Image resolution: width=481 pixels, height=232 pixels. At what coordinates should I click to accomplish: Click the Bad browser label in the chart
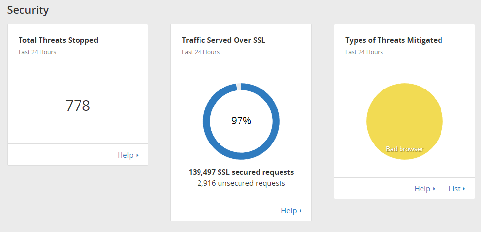pyautogui.click(x=404, y=149)
